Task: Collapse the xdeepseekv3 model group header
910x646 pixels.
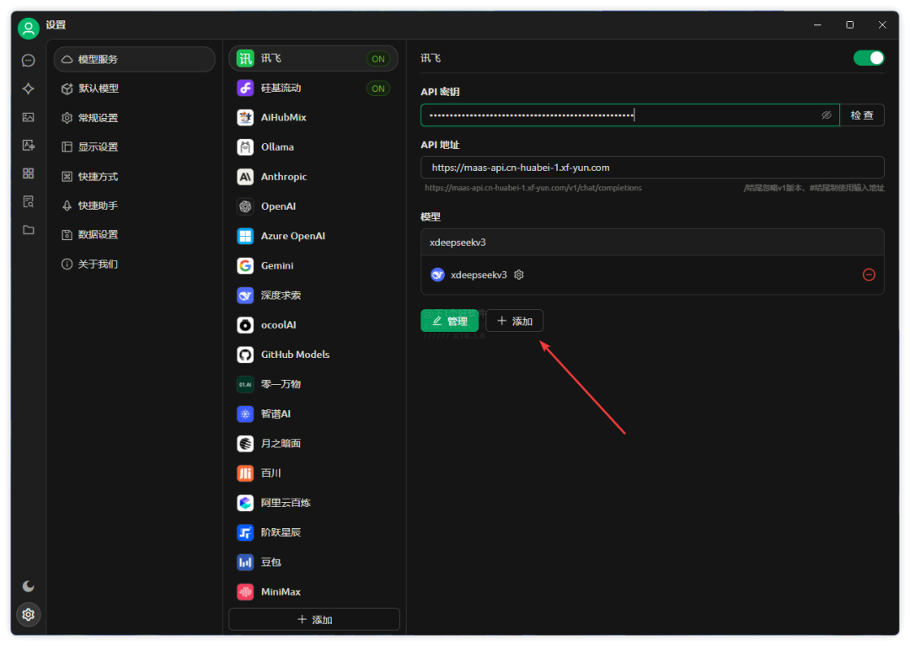Action: pyautogui.click(x=652, y=243)
